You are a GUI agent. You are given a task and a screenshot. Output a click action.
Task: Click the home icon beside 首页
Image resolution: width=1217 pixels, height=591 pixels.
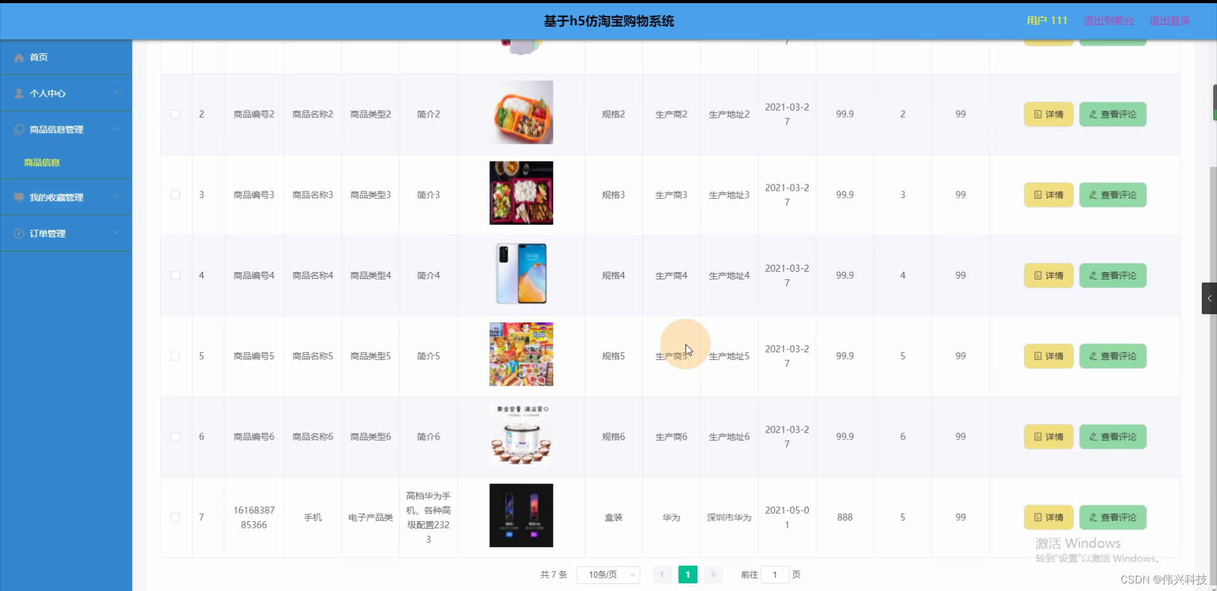click(18, 57)
